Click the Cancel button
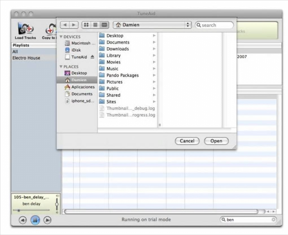The image size is (288, 235). (x=187, y=141)
